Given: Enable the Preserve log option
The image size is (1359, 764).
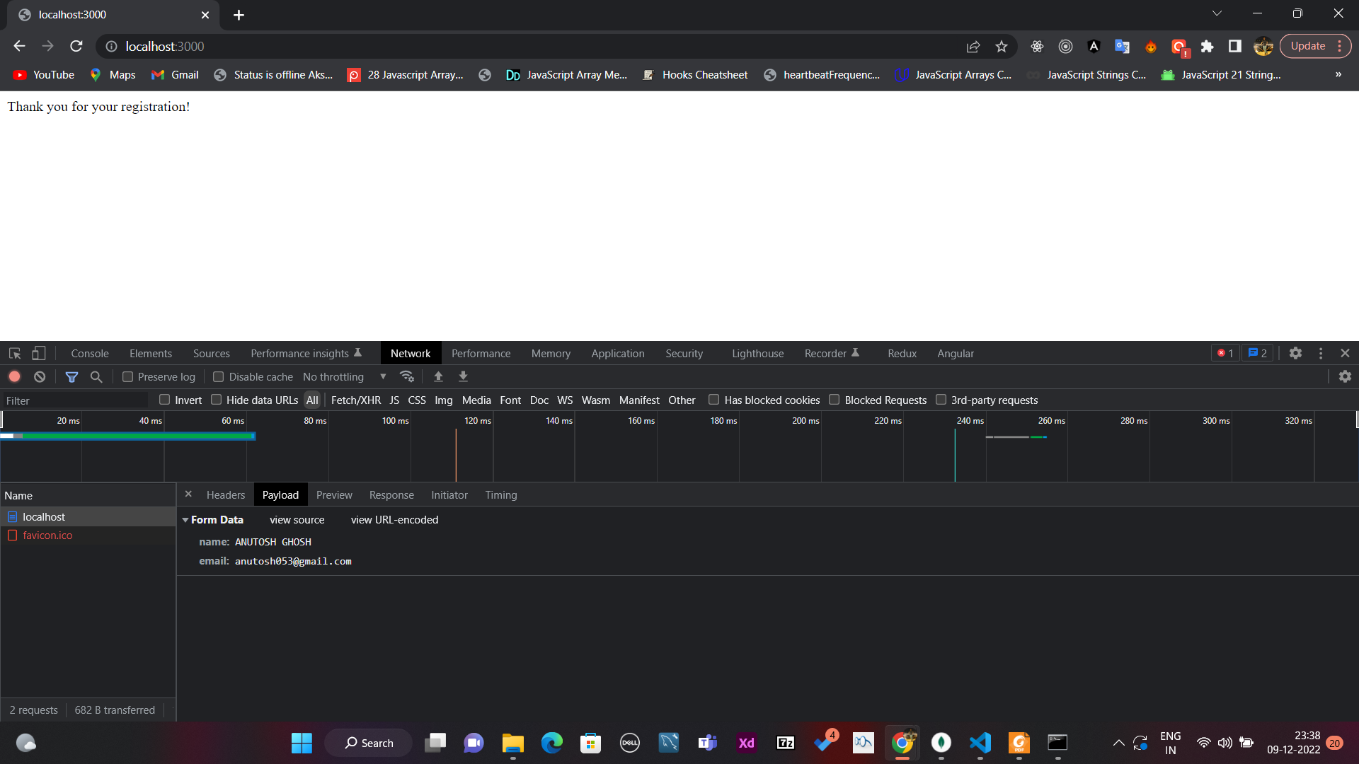Looking at the screenshot, I should point(128,376).
